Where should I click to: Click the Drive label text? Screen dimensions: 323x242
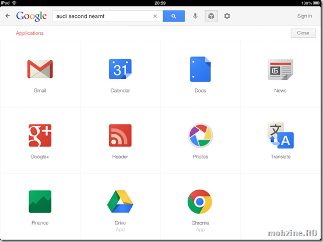point(120,223)
